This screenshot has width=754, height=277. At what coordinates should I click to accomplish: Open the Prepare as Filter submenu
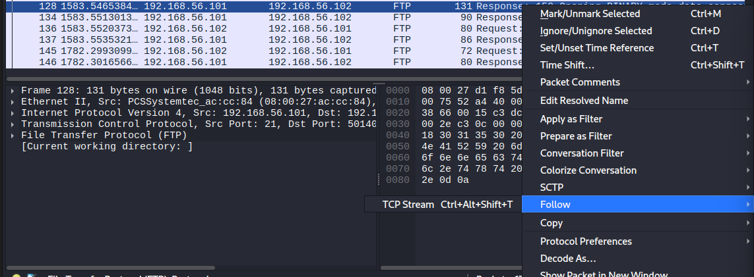(576, 136)
